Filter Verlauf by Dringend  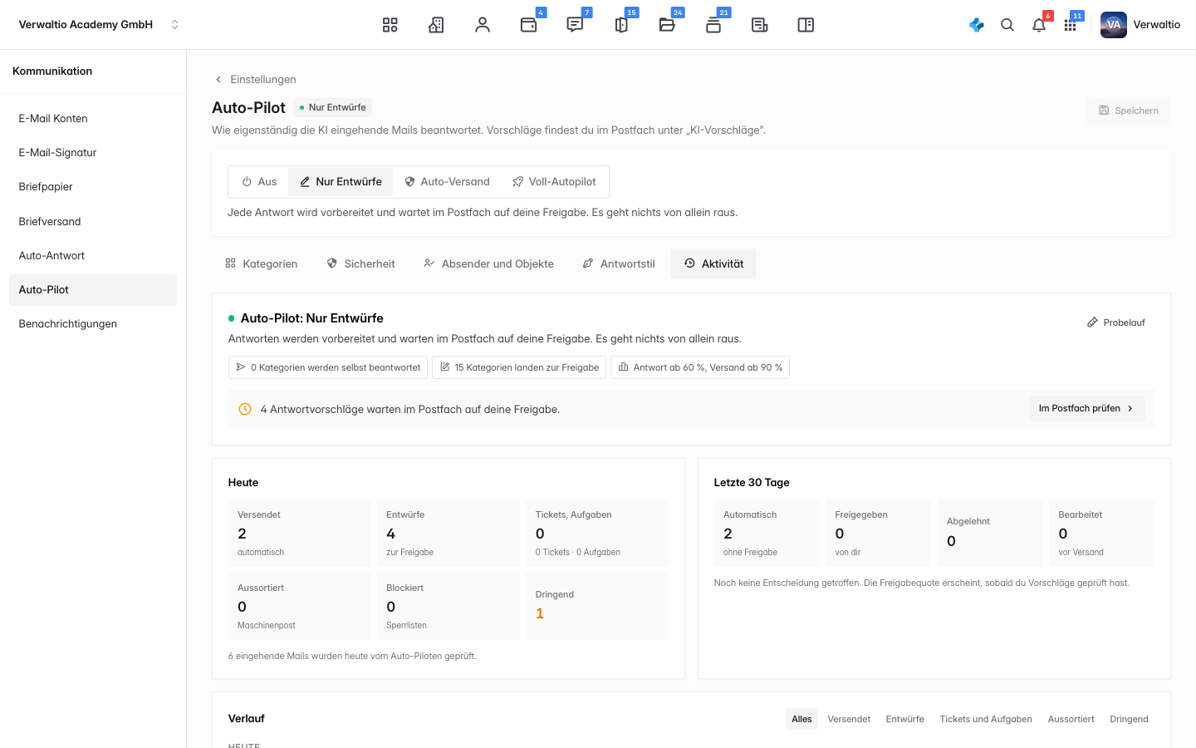click(x=1129, y=719)
